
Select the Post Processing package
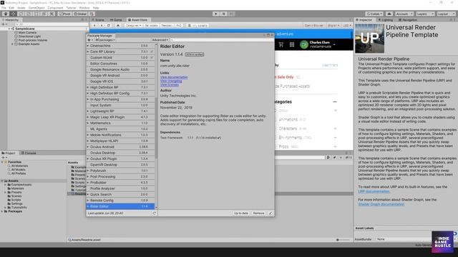pyautogui.click(x=120, y=176)
